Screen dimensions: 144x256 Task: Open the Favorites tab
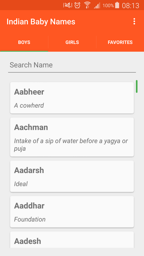(120, 42)
